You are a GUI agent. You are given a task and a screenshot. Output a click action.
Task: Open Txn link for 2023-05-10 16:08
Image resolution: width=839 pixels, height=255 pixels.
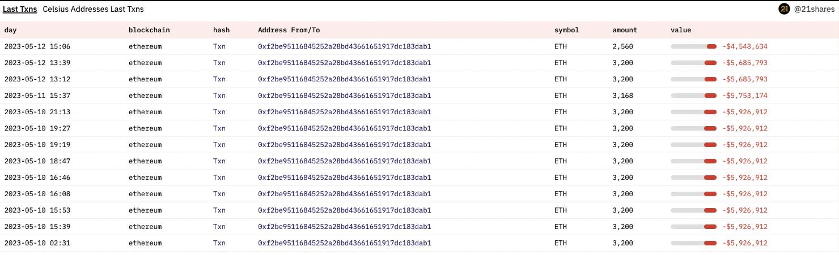[x=219, y=194]
